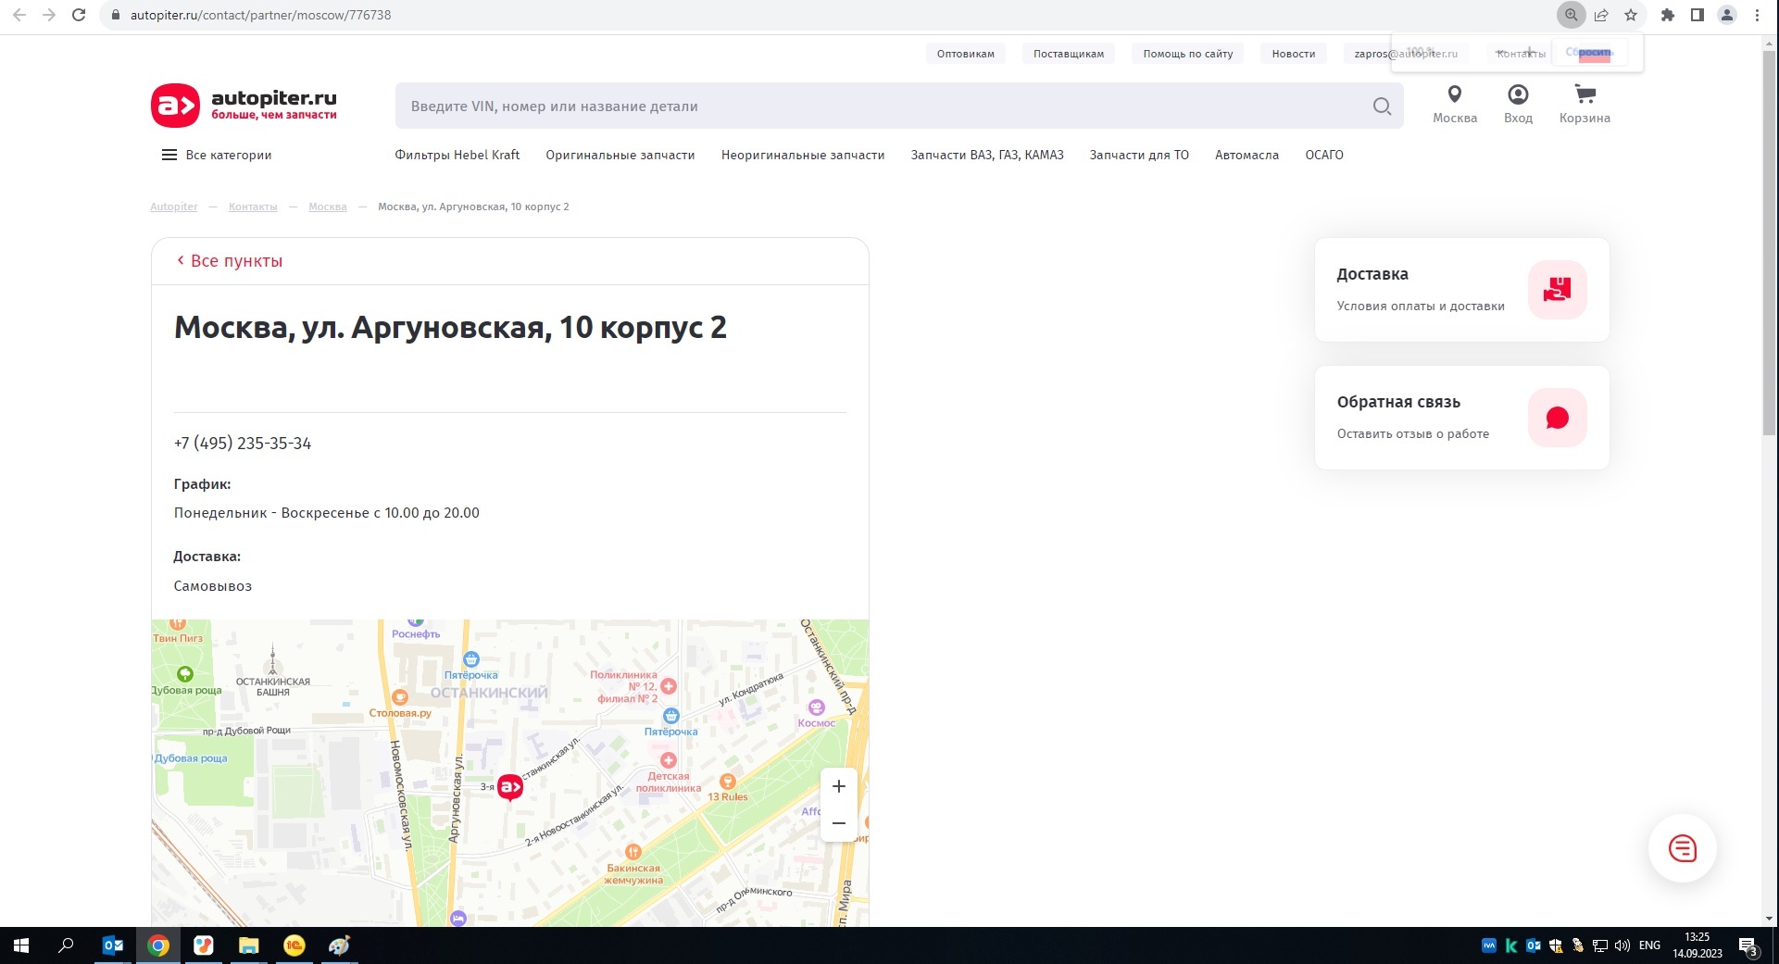The height and width of the screenshot is (964, 1779).
Task: Open the Корзина shopping cart icon
Action: (1585, 94)
